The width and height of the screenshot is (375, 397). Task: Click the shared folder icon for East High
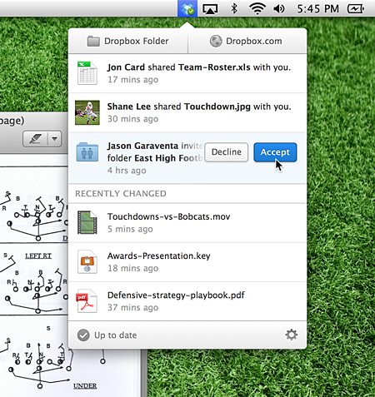click(87, 152)
